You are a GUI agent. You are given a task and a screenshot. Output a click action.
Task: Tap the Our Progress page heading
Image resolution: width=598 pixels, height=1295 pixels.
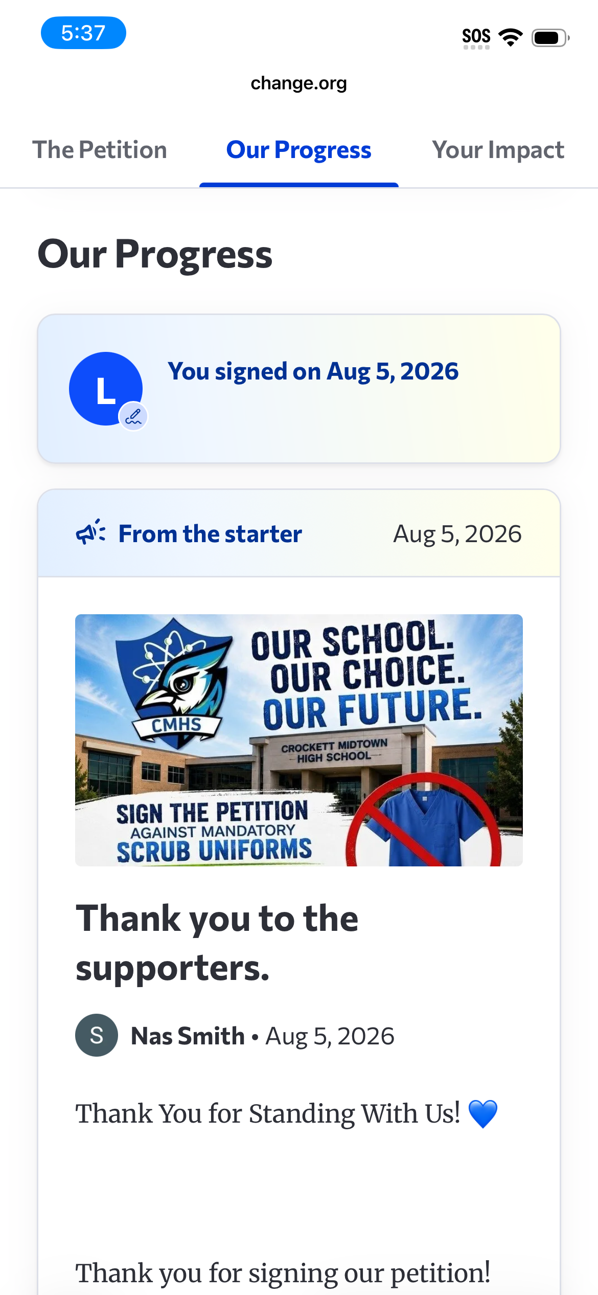click(155, 255)
